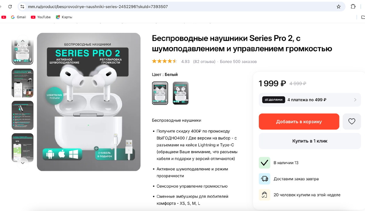Open the 82 отзыва reviews link

[x=204, y=61]
